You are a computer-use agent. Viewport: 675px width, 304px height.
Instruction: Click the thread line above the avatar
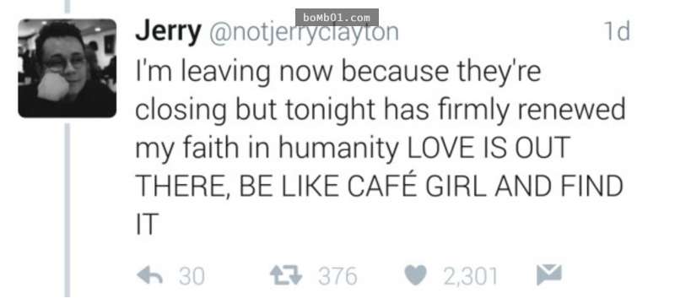coord(67,7)
